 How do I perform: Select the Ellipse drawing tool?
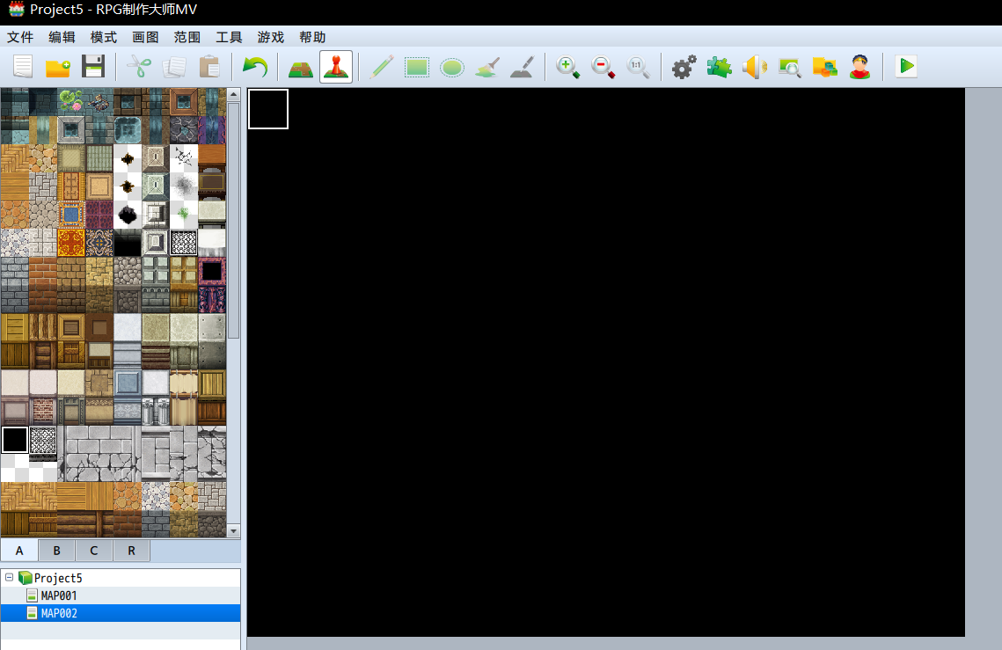pos(452,67)
